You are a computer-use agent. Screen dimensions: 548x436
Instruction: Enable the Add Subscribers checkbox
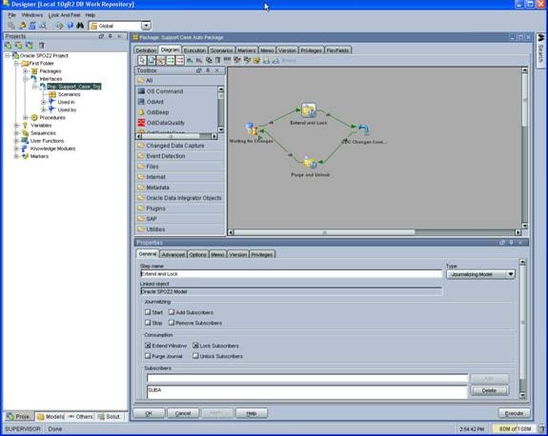[x=172, y=312]
